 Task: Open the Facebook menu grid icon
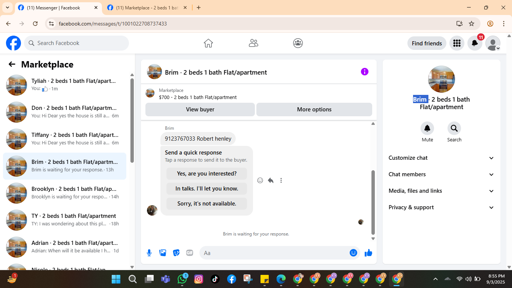[457, 43]
